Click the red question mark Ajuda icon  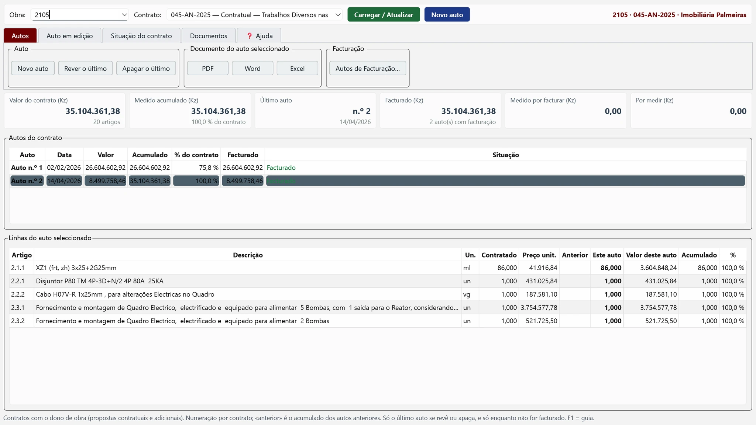pos(250,36)
